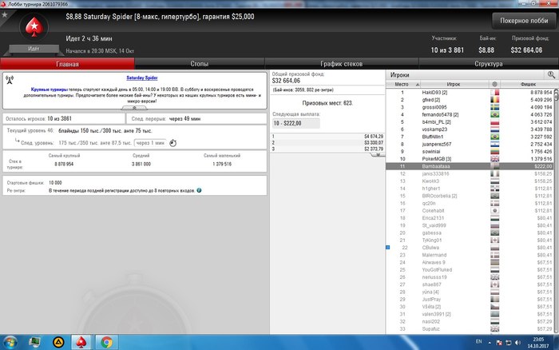Click the Идёт status button
559x350 pixels.
[x=34, y=49]
